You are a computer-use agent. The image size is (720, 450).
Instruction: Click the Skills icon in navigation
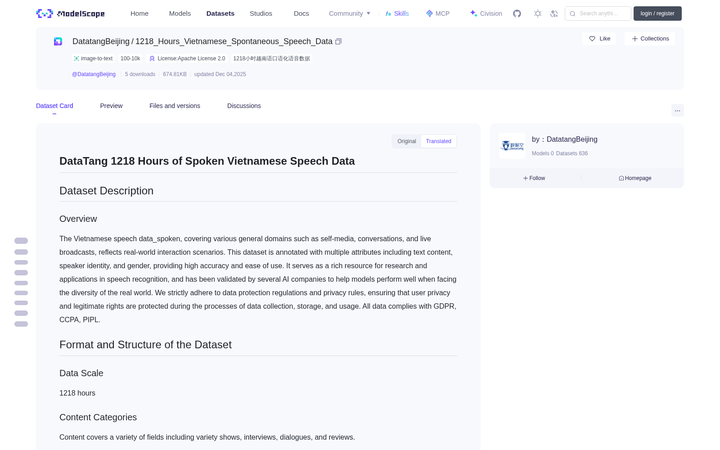point(388,13)
